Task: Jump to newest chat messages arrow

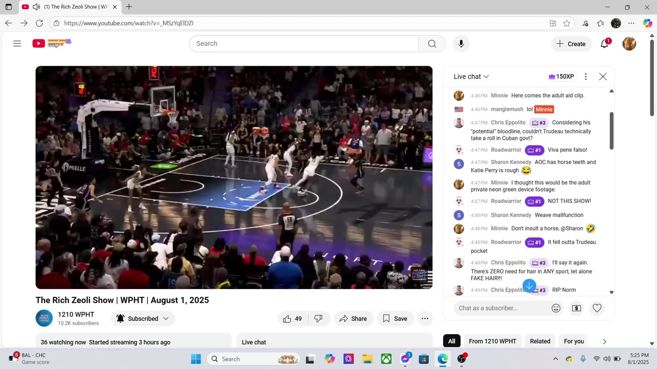Action: click(529, 285)
